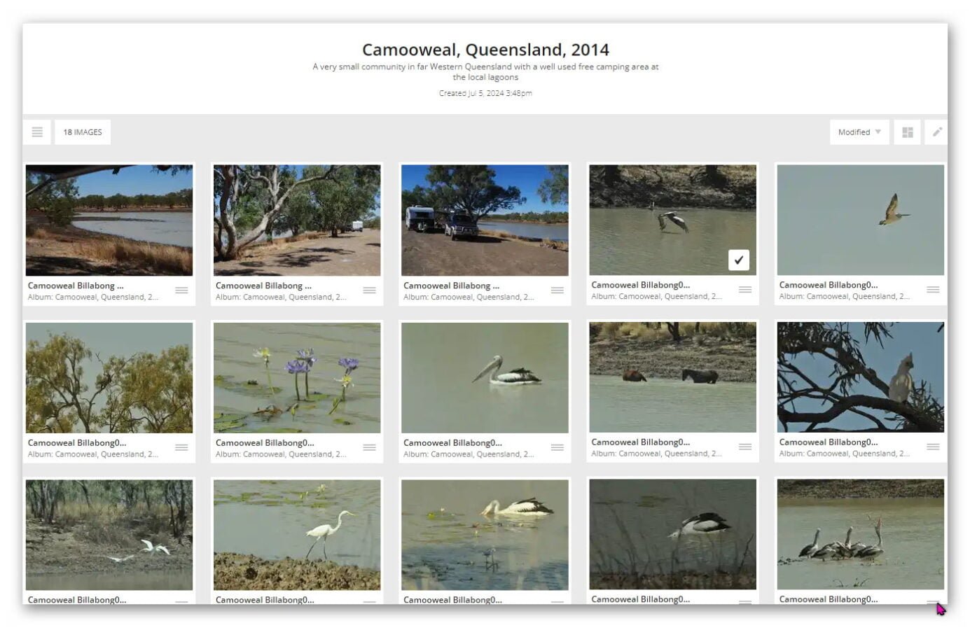Open options menu on the gum tree track photo

pos(370,290)
